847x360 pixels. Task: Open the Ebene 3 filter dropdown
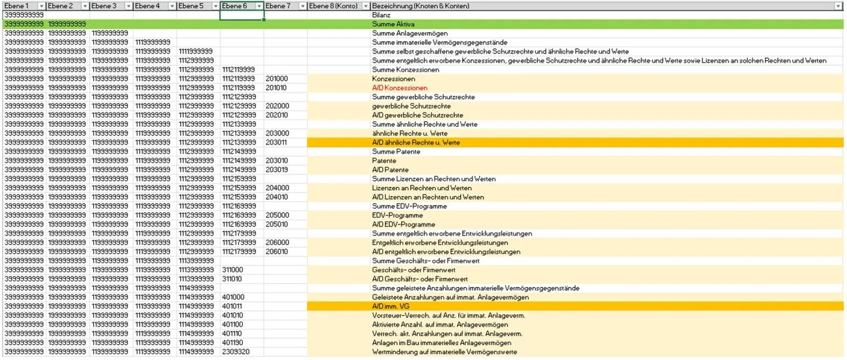(127, 7)
